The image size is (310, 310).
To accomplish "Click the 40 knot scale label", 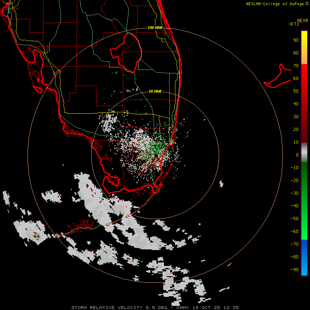I will [296, 104].
